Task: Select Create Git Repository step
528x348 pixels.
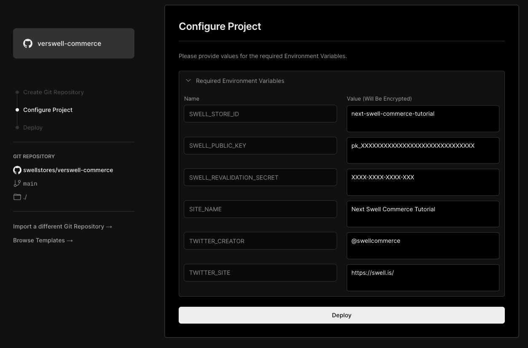Action: click(53, 92)
